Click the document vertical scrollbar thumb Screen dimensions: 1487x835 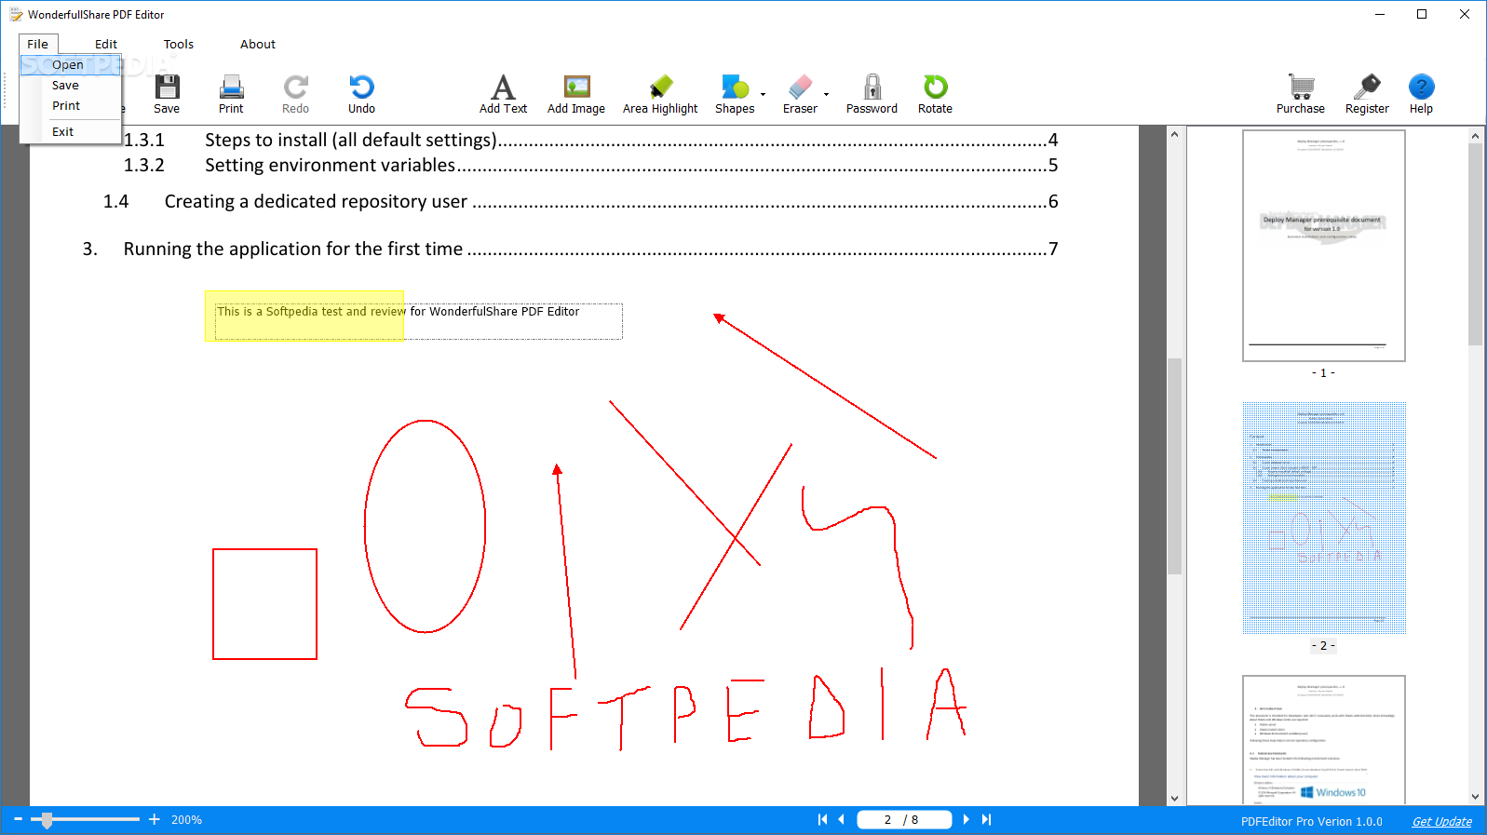pyautogui.click(x=1174, y=465)
